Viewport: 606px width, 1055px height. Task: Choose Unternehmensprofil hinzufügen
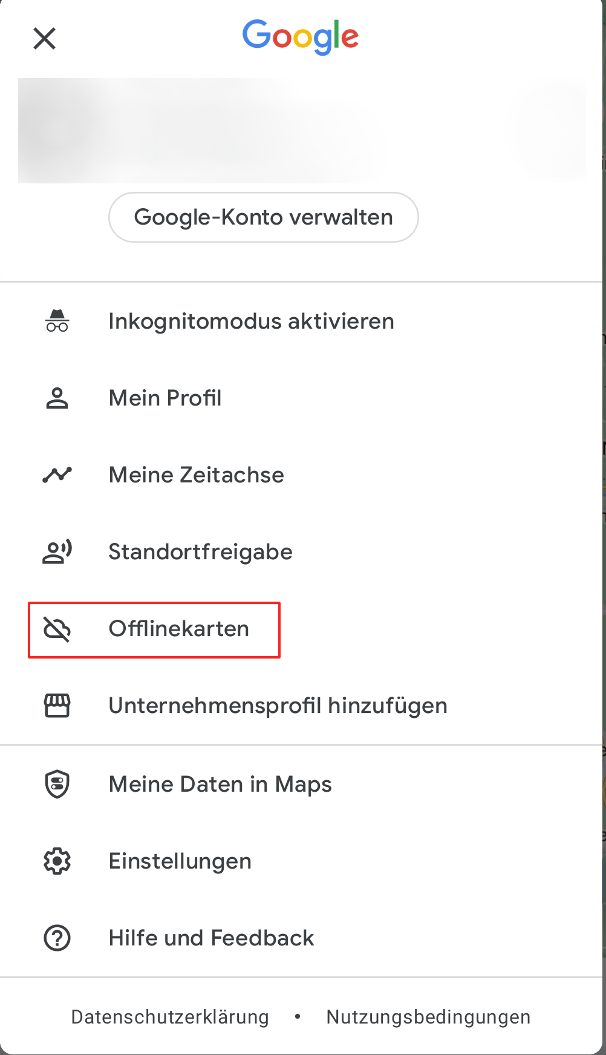(302, 706)
